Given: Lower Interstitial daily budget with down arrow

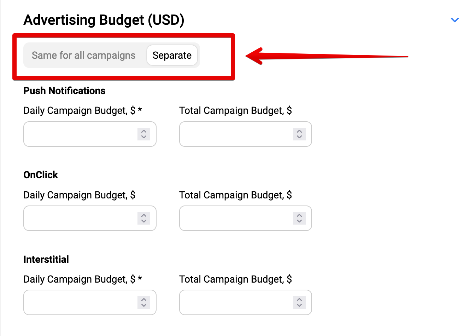Looking at the screenshot, I should [x=144, y=305].
